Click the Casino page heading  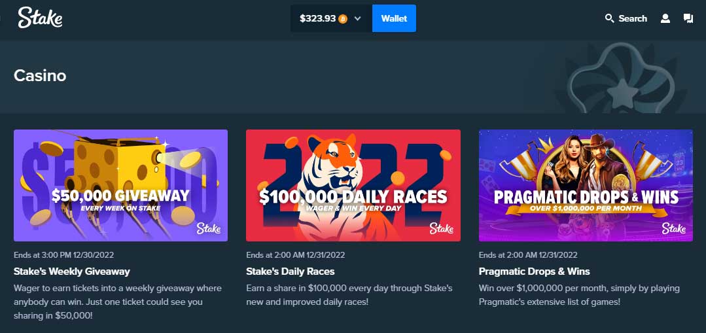click(40, 75)
